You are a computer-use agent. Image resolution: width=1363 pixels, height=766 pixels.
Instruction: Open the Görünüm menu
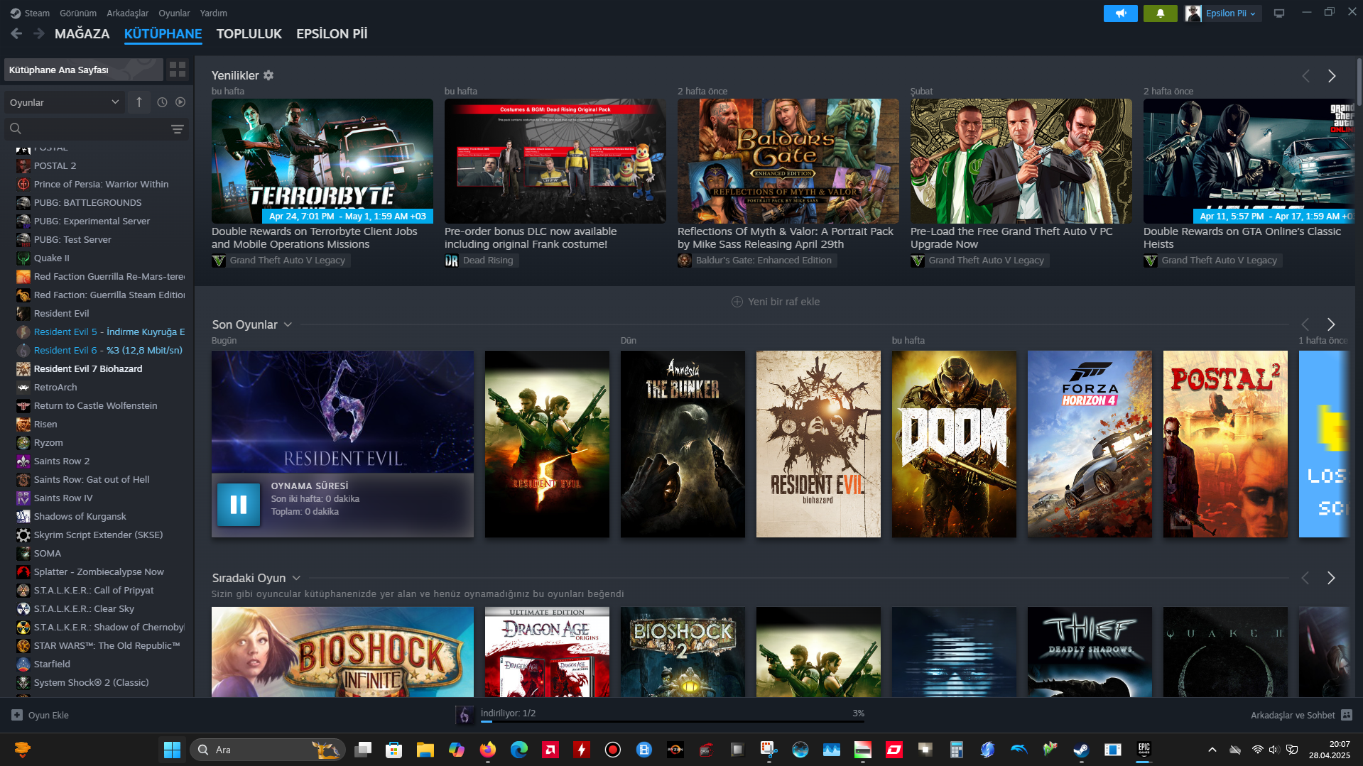pos(78,13)
